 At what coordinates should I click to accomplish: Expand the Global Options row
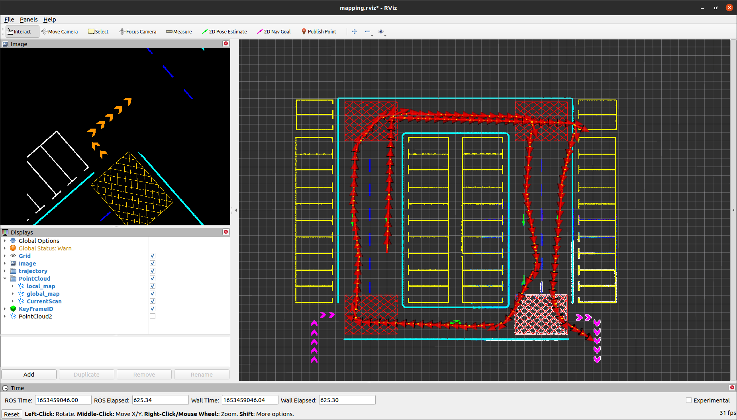point(5,240)
